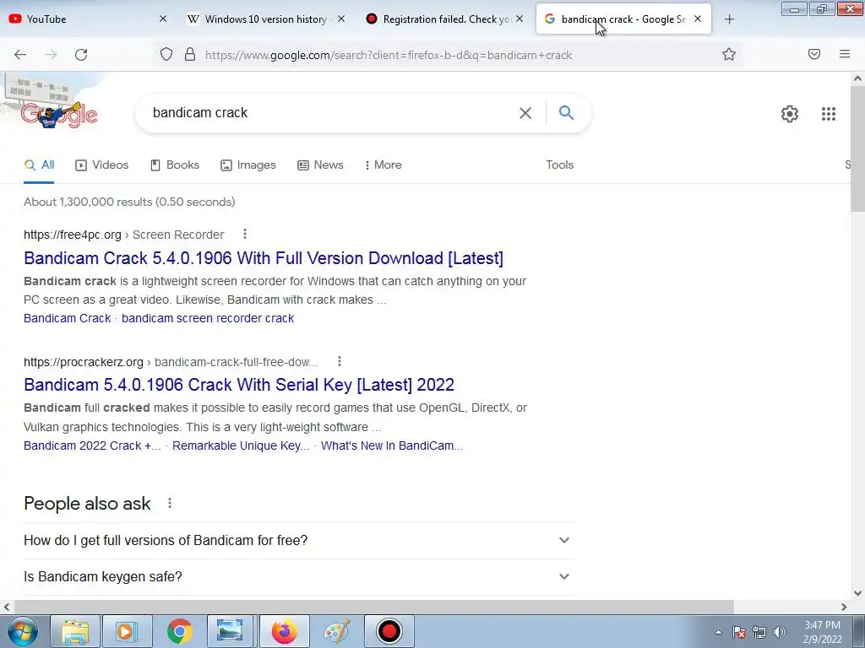Open the volume speaker tray icon
The width and height of the screenshot is (865, 648).
[x=780, y=632]
